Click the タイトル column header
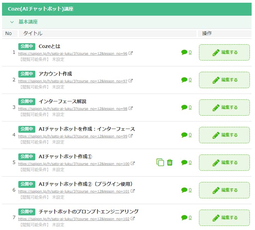Viewport: 255px width, 230px height. pos(33,33)
